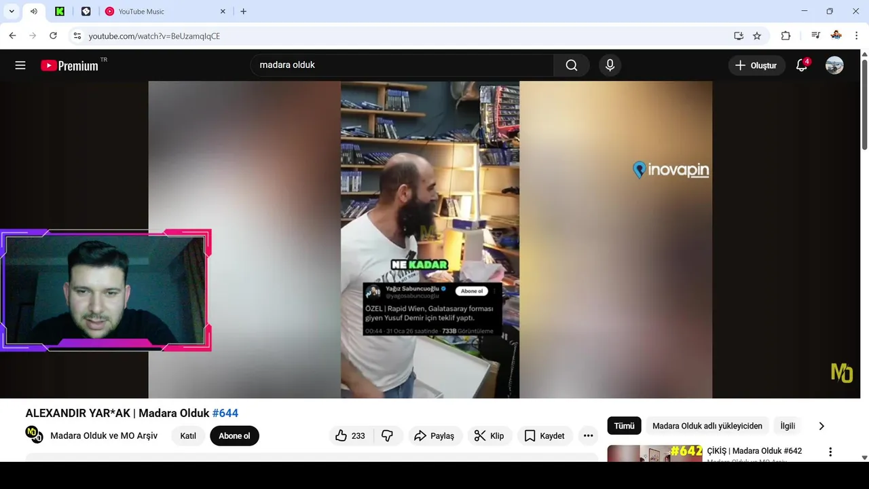Open more actions three-dot menu
Screen dimensions: 869x489
pos(588,436)
